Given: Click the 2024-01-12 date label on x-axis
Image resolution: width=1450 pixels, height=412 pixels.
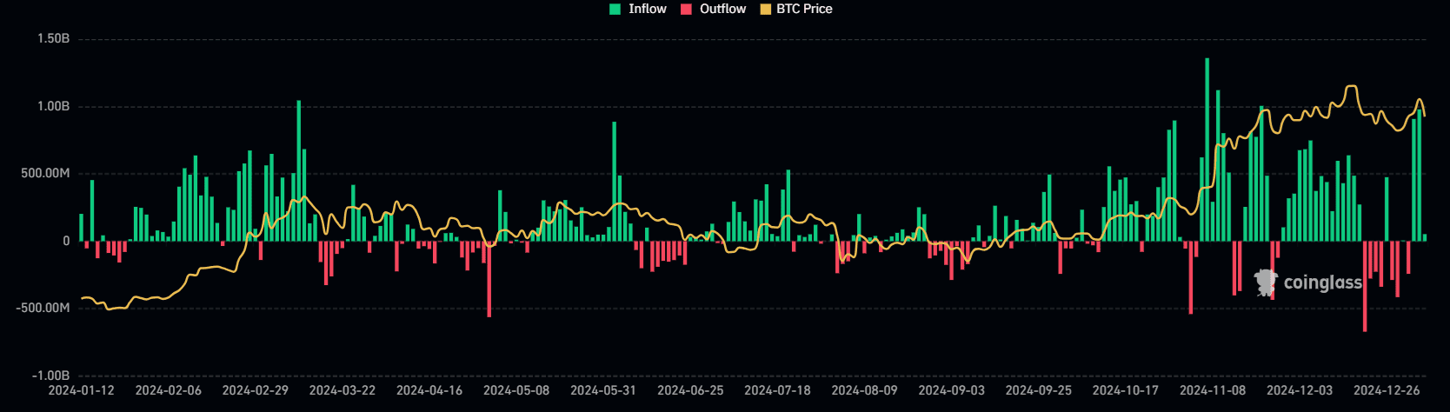Looking at the screenshot, I should [81, 390].
